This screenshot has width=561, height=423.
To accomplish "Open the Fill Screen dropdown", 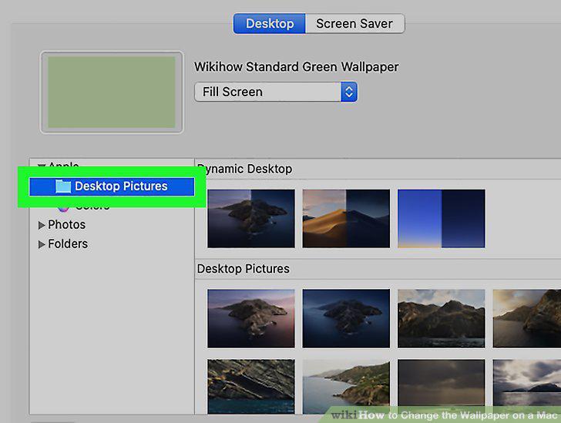I will [x=276, y=92].
